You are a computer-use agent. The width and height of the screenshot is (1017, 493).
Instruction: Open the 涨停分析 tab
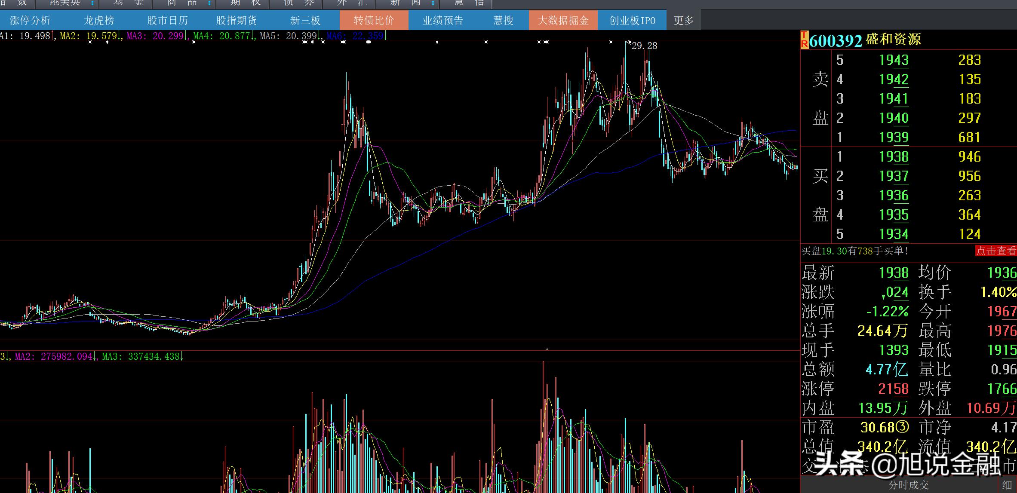point(30,20)
